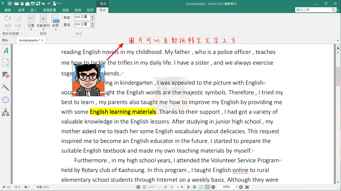Click the text style 'A' sidebar icon

6,51
